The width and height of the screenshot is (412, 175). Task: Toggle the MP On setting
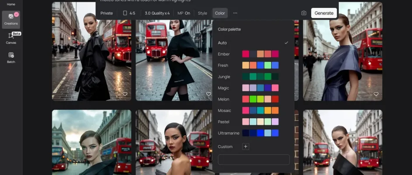[184, 13]
